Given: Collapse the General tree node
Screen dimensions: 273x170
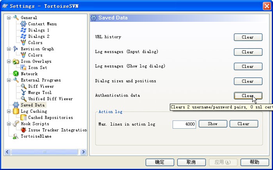Looking at the screenshot, I should coord(9,18).
